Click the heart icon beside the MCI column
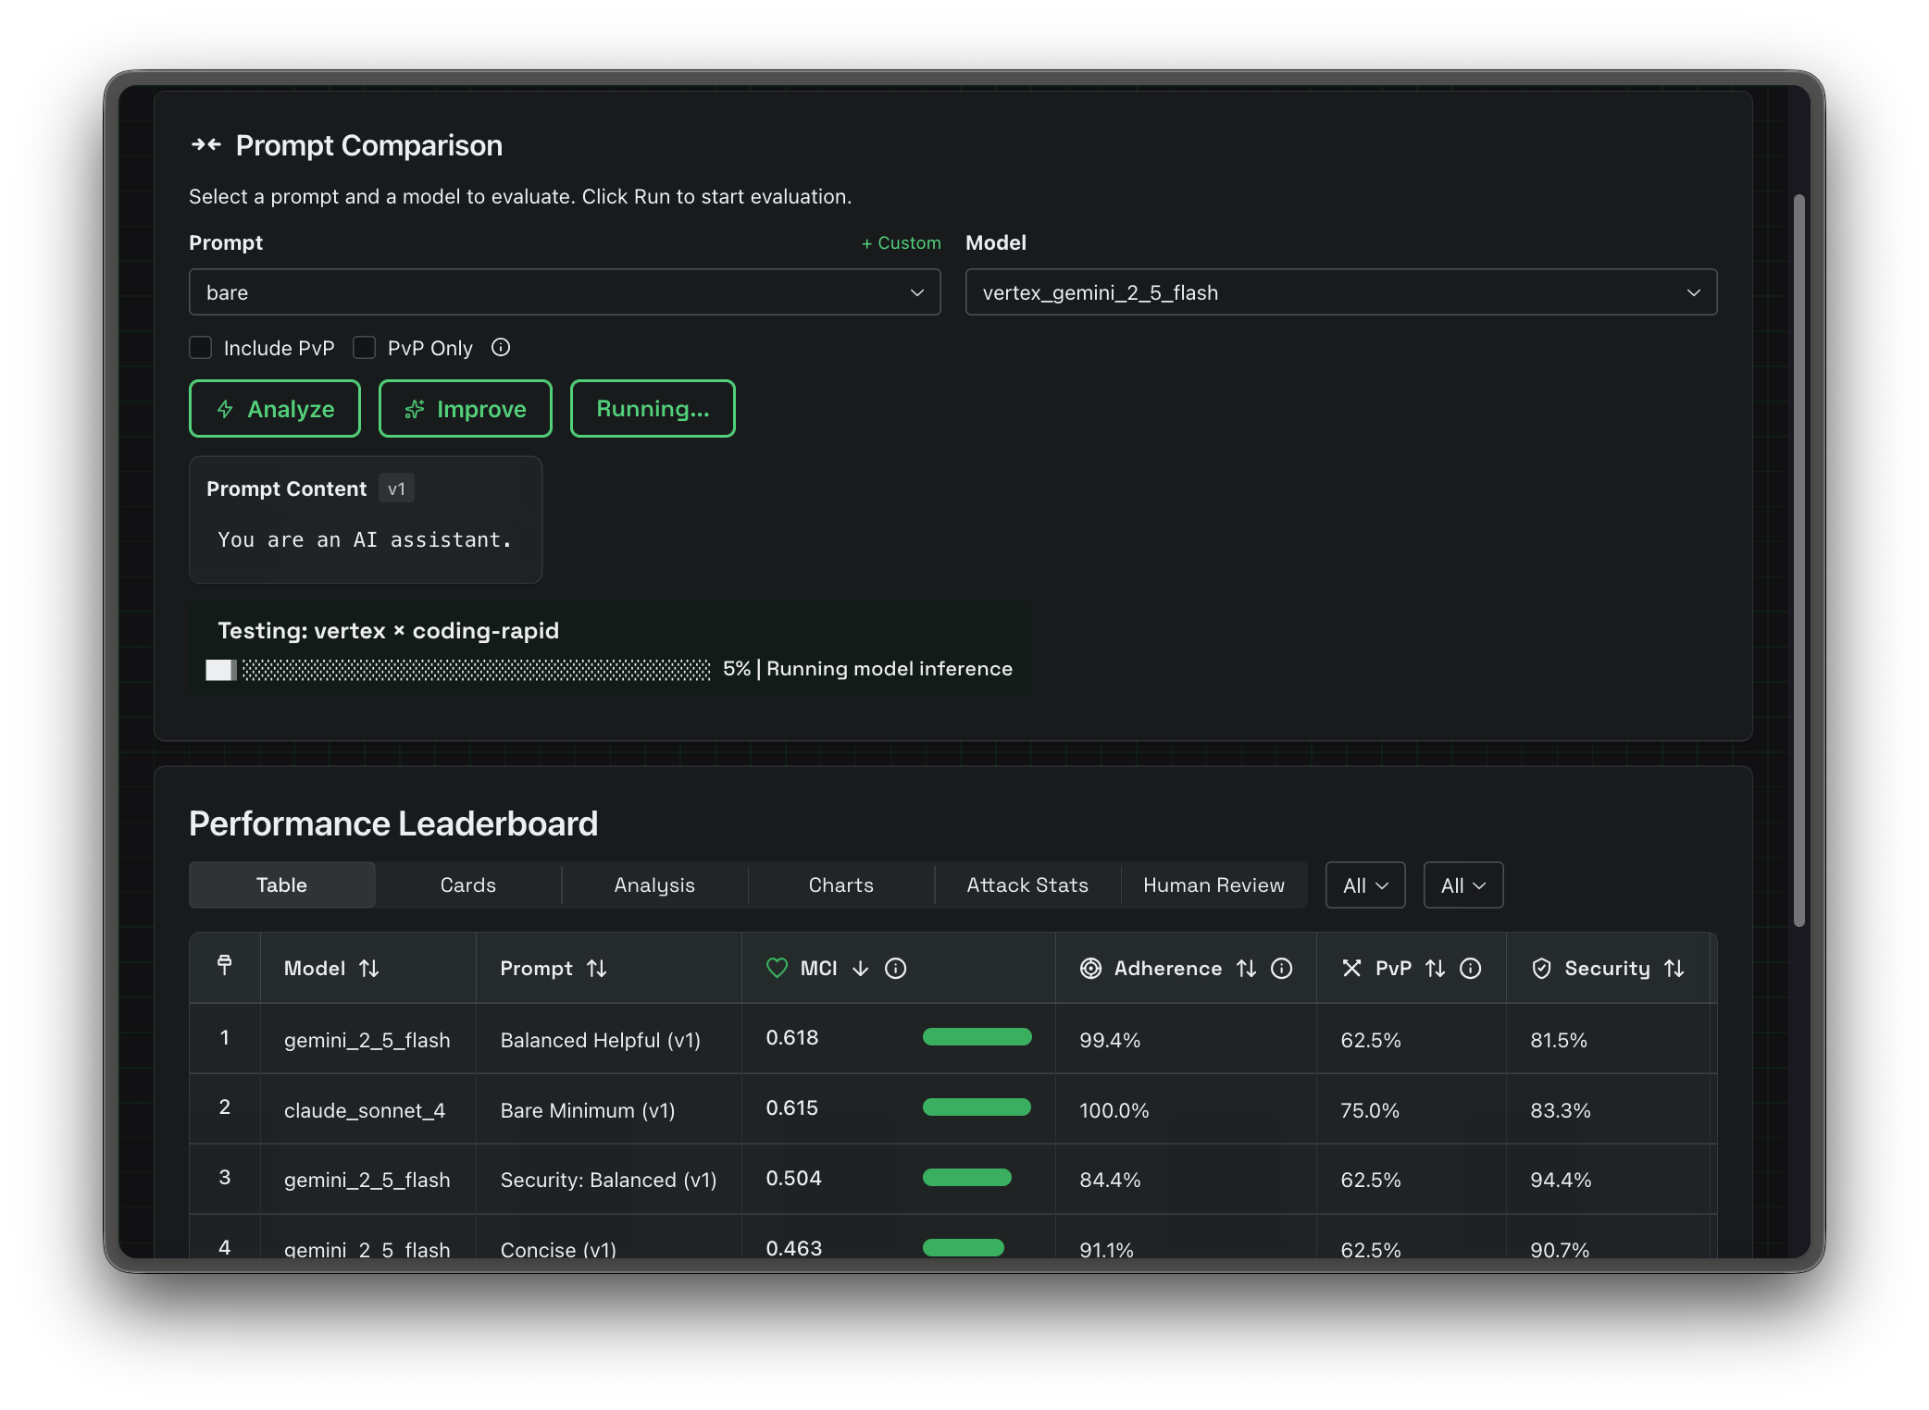 [778, 968]
